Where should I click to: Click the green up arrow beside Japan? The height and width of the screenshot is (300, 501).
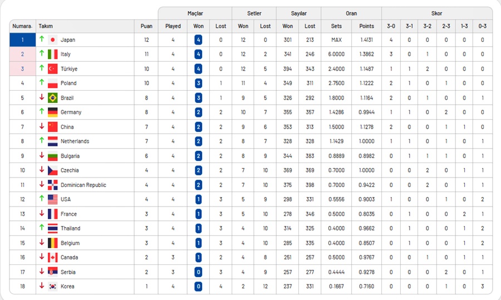42,38
